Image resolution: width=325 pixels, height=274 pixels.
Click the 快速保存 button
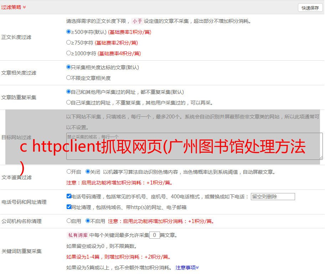pos(310,8)
